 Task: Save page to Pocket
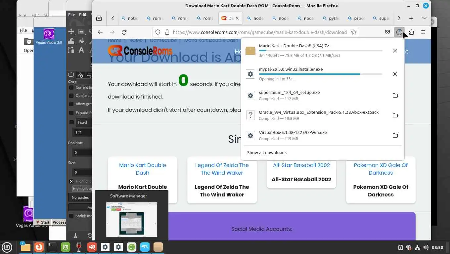tap(387, 32)
